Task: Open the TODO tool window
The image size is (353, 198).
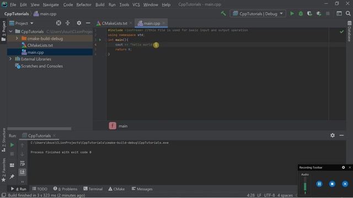Action: pos(40,189)
